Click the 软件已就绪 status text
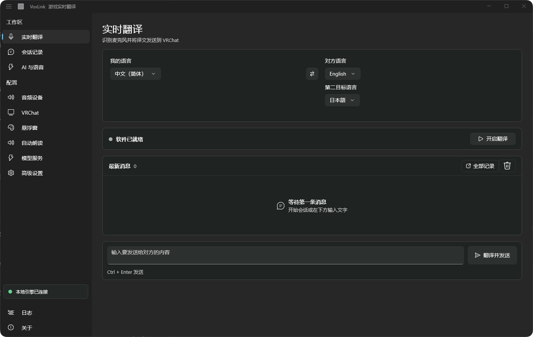 [x=130, y=139]
